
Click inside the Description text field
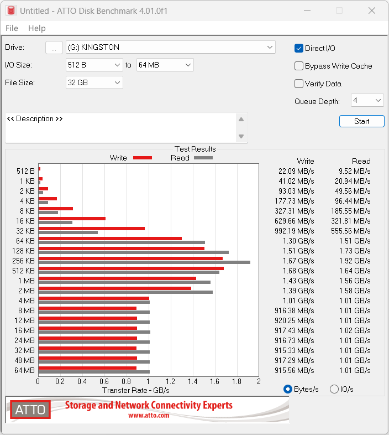coord(120,128)
